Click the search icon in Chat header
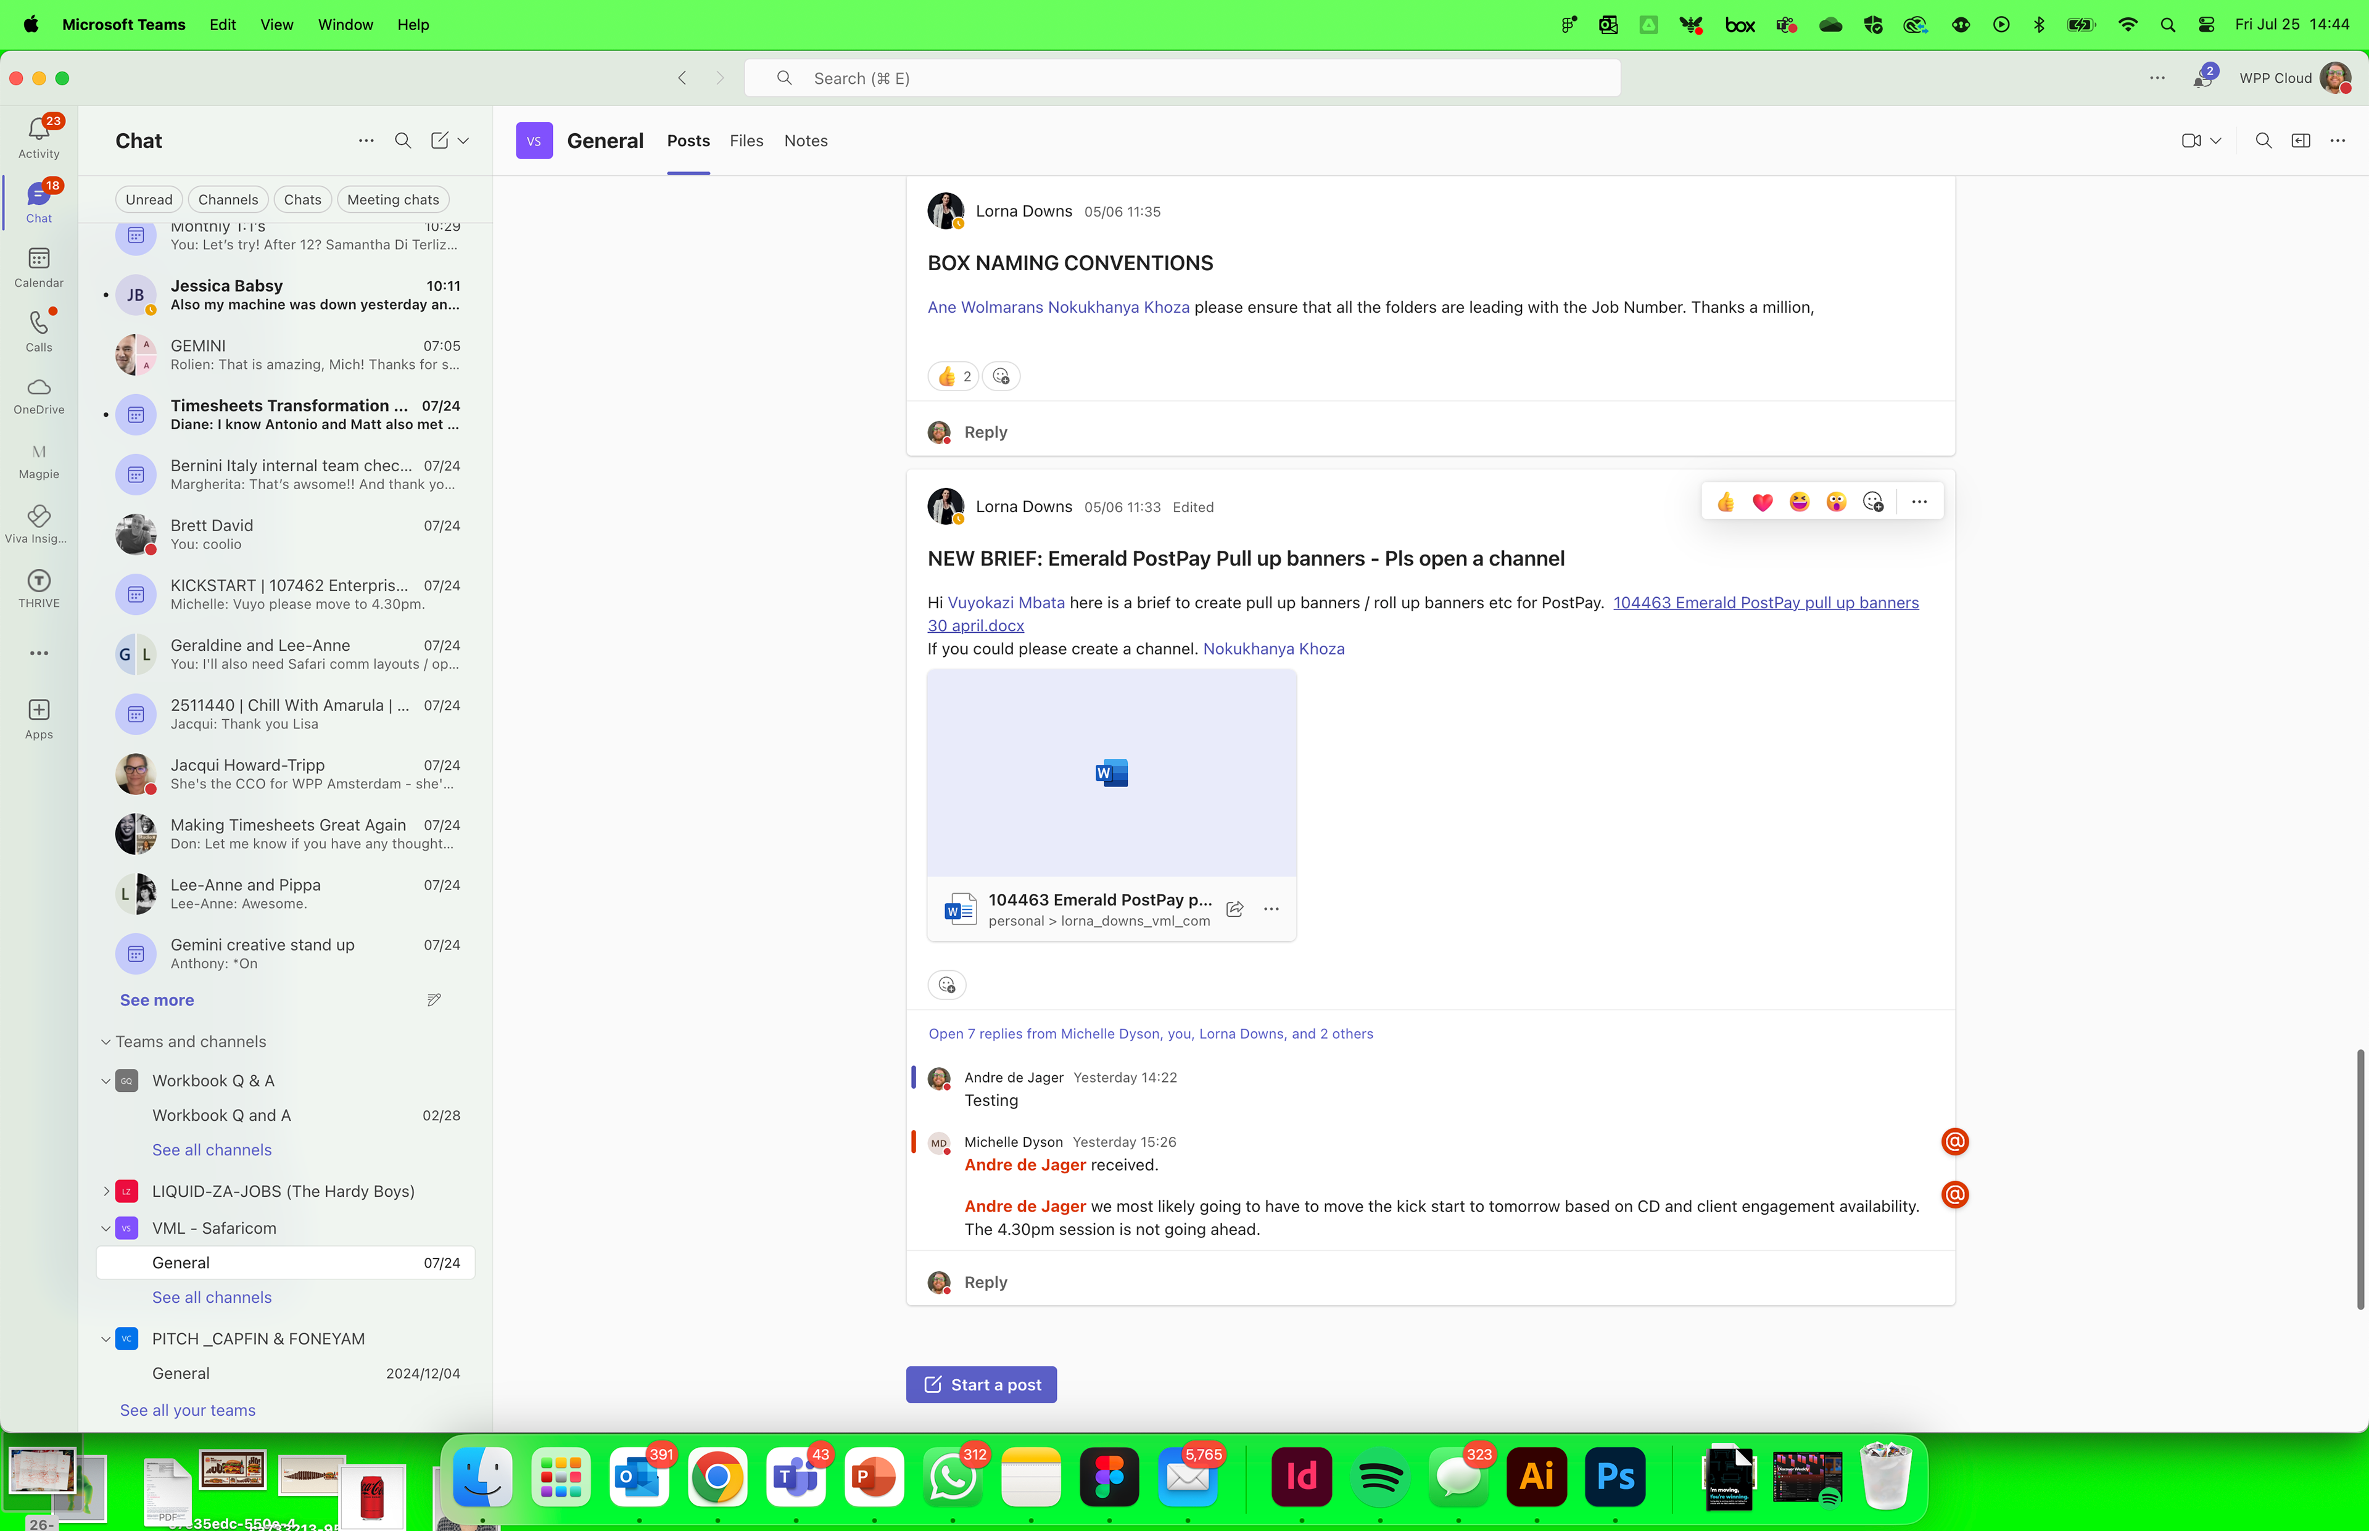 point(403,141)
